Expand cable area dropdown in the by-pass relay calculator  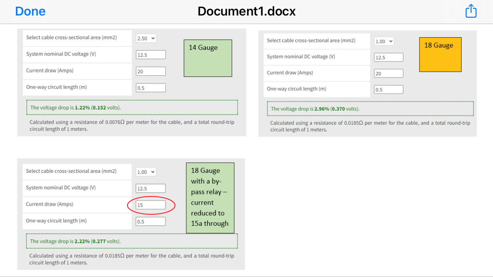point(146,172)
